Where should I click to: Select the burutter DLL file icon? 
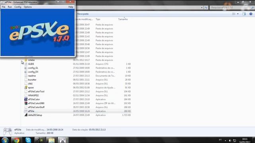(x=26, y=79)
